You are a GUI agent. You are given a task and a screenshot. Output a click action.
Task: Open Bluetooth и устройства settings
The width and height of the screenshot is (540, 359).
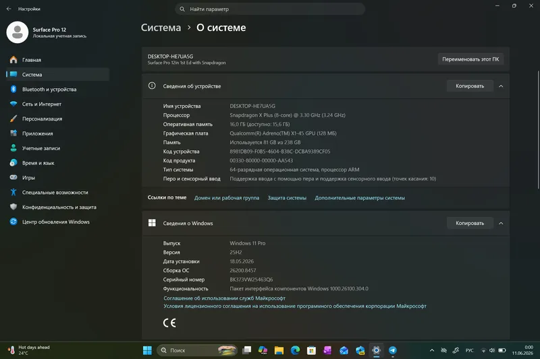point(57,90)
